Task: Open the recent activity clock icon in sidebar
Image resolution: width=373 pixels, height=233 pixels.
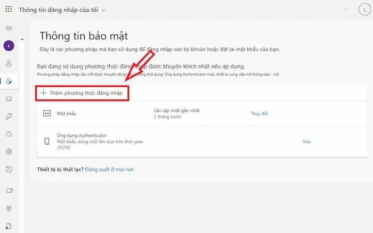Action: point(9,169)
